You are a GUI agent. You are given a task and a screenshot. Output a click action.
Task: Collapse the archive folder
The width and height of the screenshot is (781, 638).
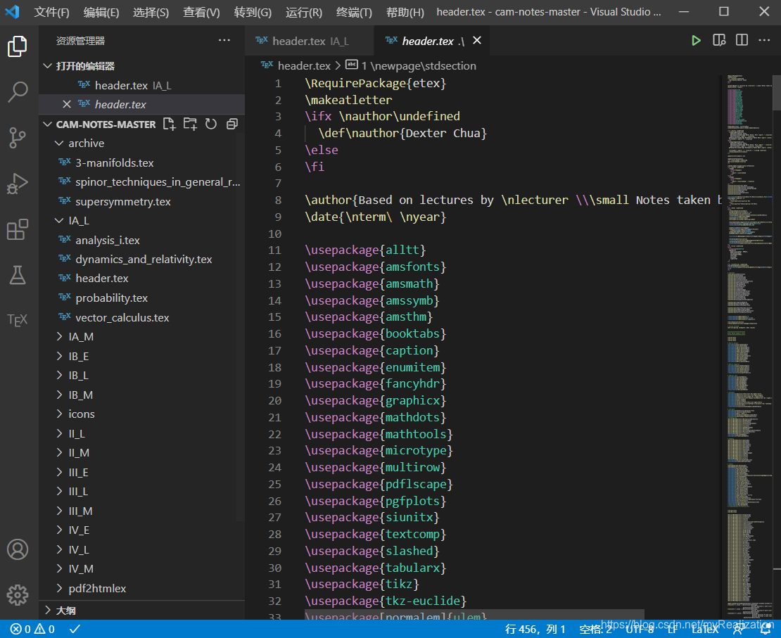coord(59,143)
